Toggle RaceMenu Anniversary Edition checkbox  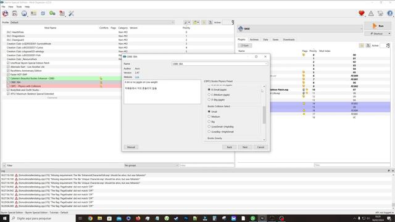pos(8,71)
